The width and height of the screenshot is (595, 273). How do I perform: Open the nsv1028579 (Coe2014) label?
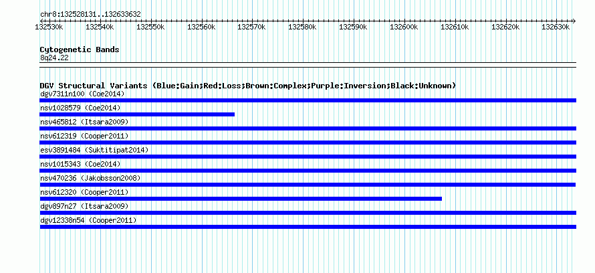click(x=80, y=108)
